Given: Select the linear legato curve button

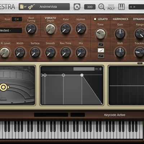Looking at the screenshot, I should coord(101,45).
